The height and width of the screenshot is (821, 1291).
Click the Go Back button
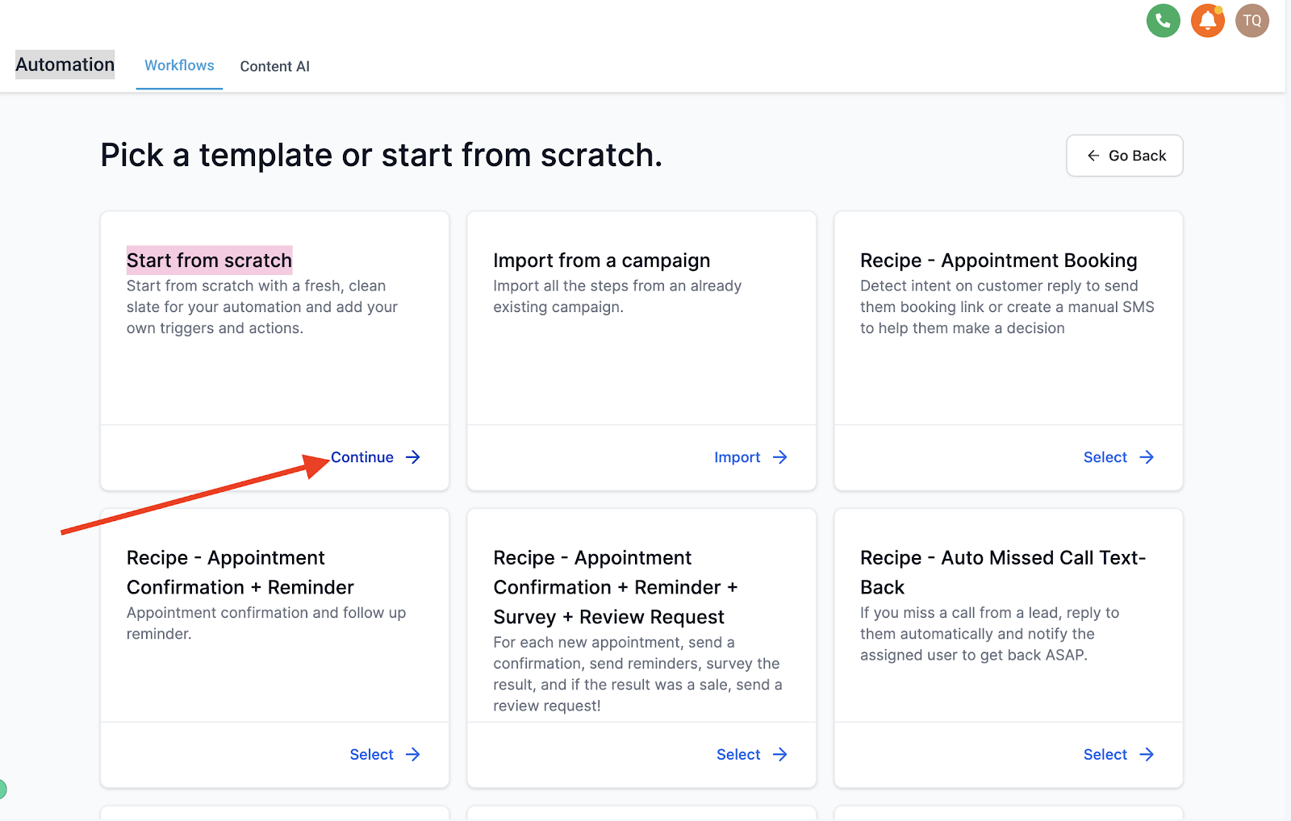[1124, 156]
